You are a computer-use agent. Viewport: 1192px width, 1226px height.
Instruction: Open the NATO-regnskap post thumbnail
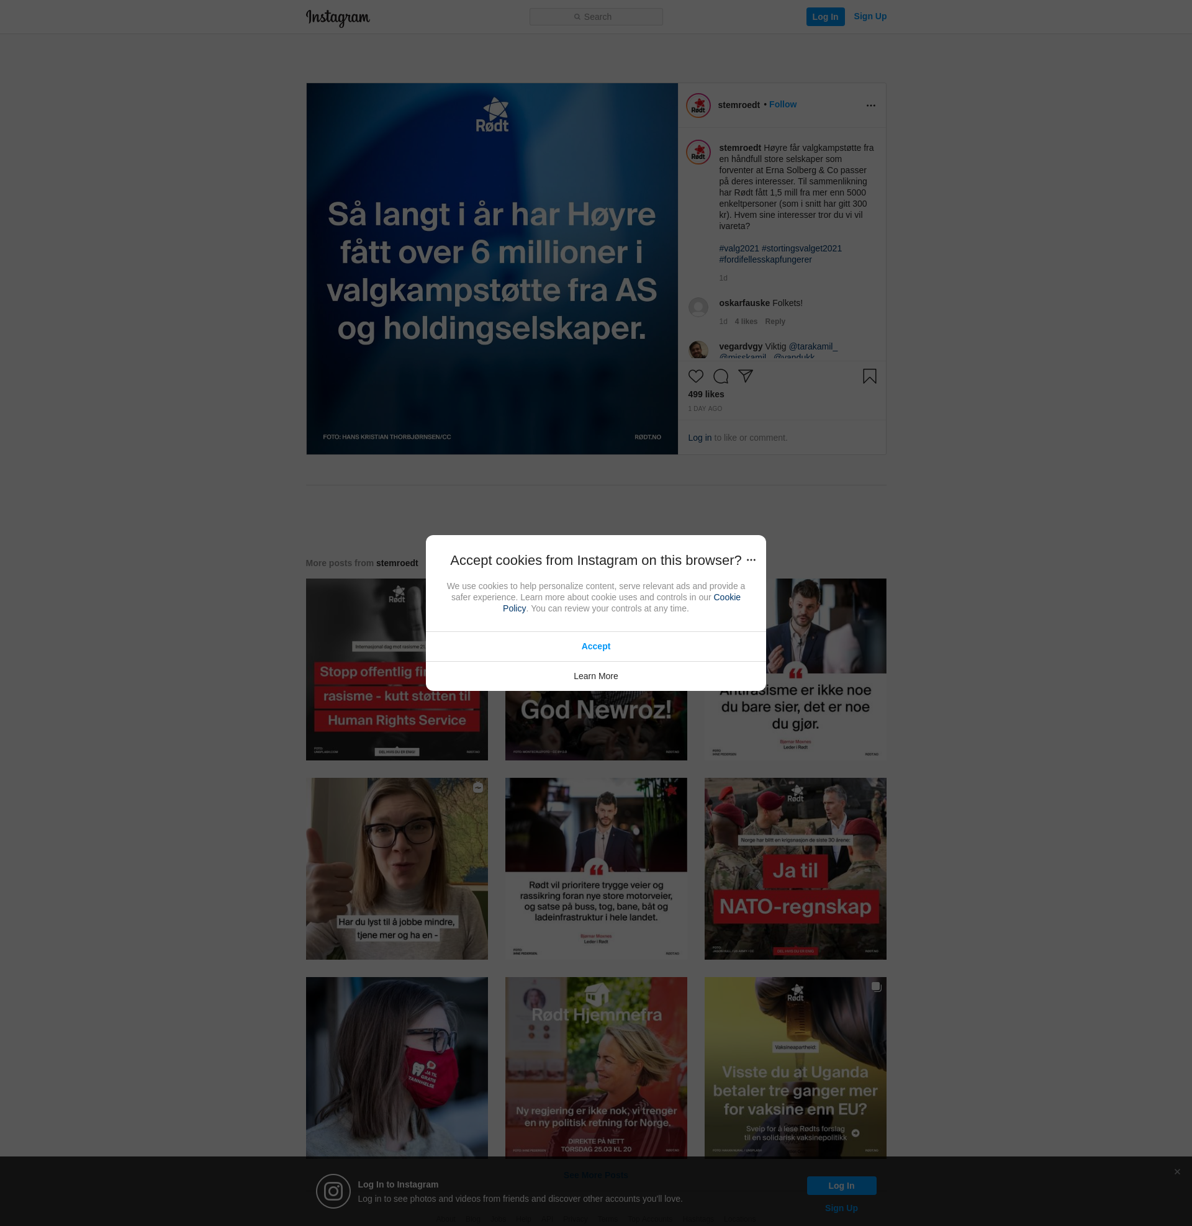[795, 868]
